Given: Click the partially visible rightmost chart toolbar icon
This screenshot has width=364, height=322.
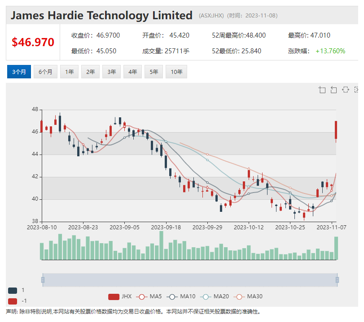Looking at the screenshot, I should point(356,90).
